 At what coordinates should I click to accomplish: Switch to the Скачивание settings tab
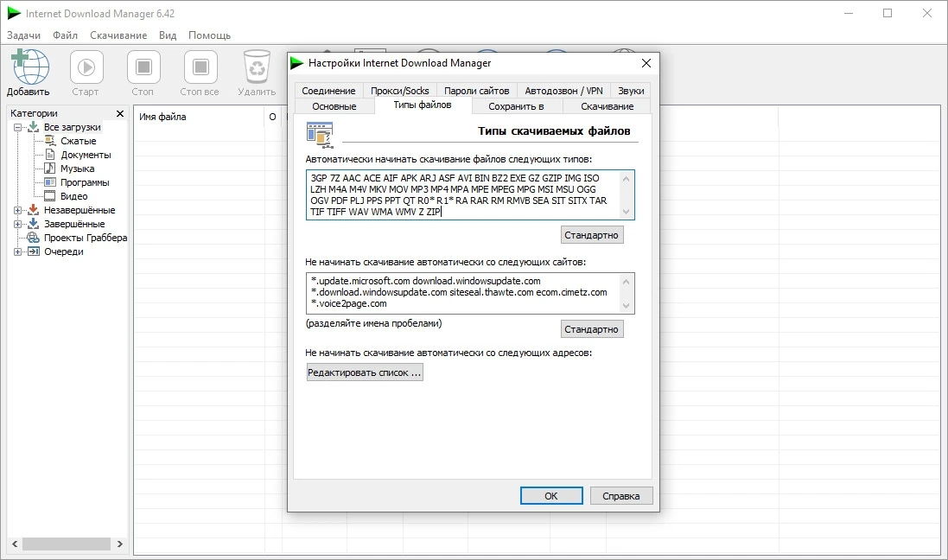pos(607,106)
